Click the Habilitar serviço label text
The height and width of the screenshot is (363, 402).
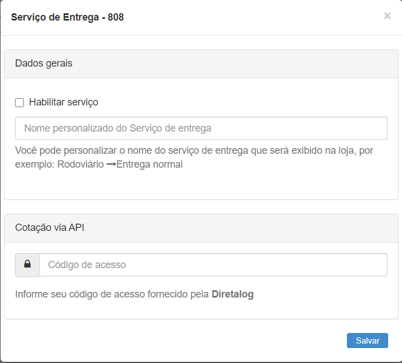(x=63, y=102)
